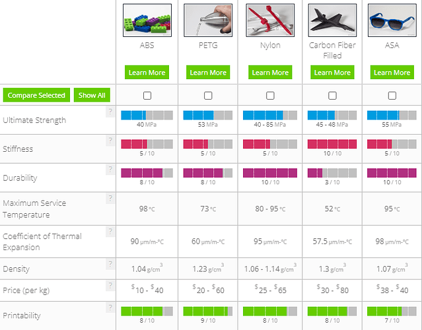This screenshot has height=330, width=422.
Task: Click the Show All button
Action: click(92, 95)
